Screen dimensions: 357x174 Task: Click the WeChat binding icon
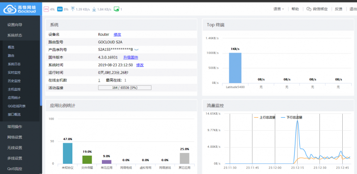tap(309, 9)
